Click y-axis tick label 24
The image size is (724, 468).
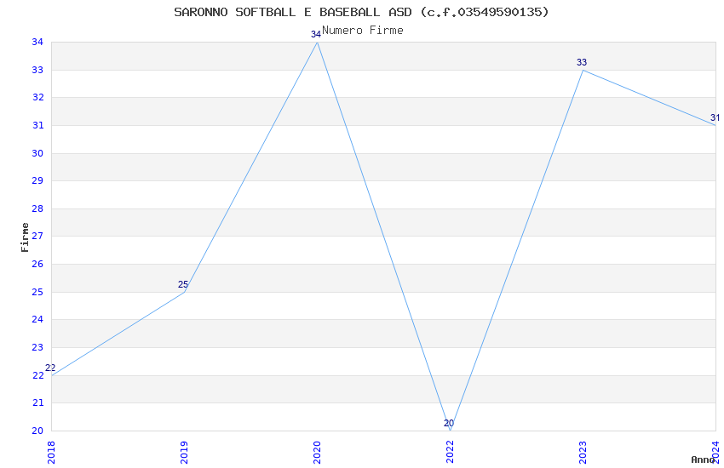[37, 320]
